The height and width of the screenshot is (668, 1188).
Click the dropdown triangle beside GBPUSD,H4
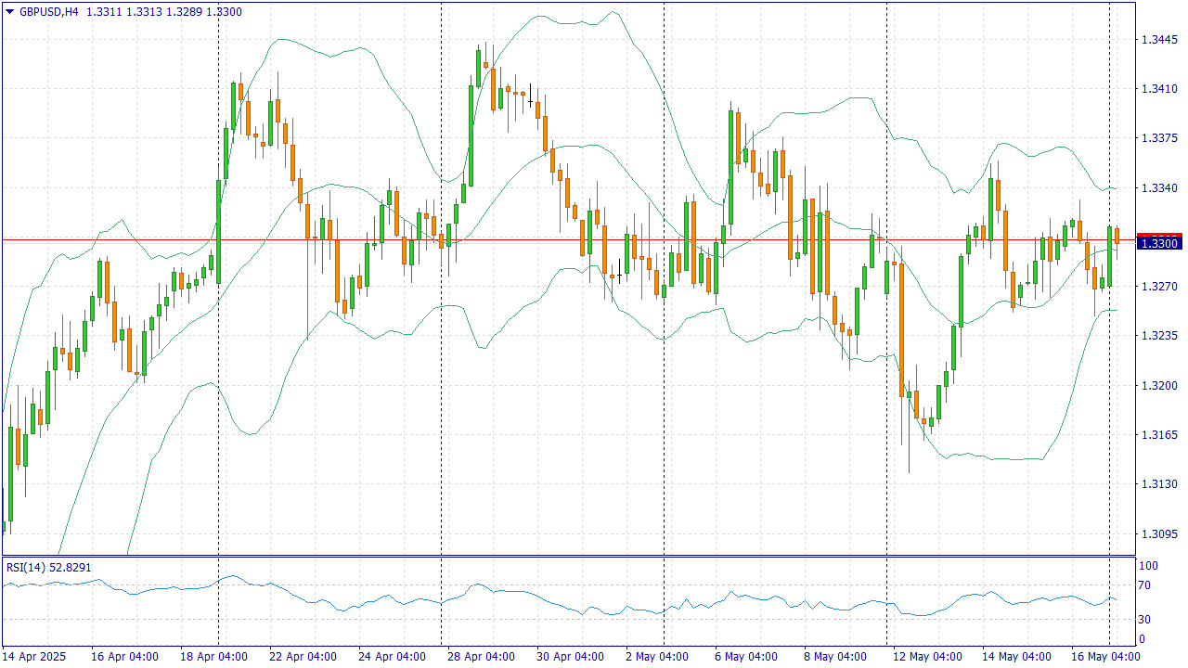click(x=9, y=12)
